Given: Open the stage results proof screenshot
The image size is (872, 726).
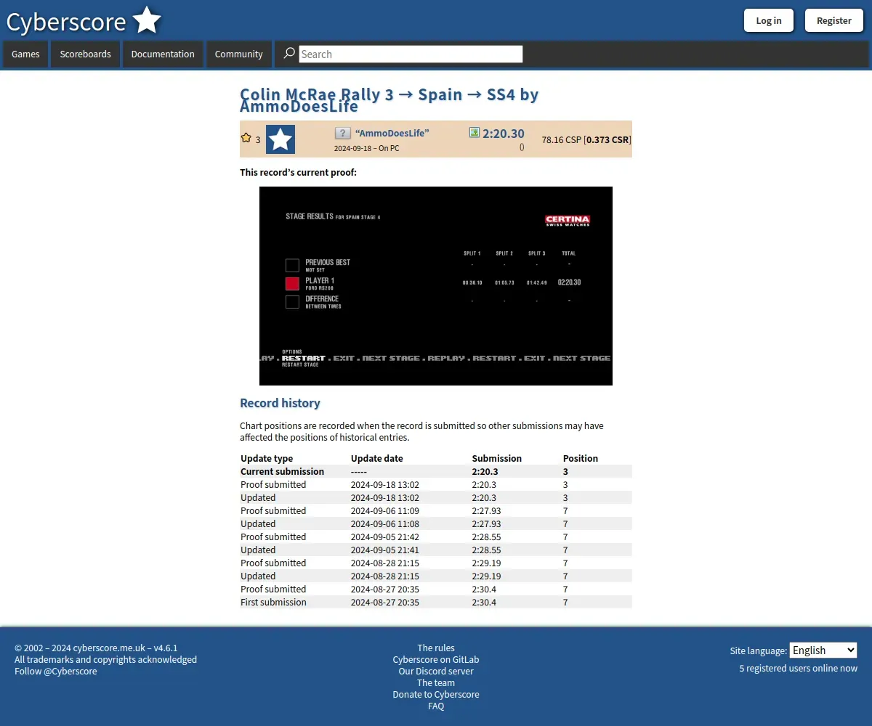Looking at the screenshot, I should click(436, 286).
